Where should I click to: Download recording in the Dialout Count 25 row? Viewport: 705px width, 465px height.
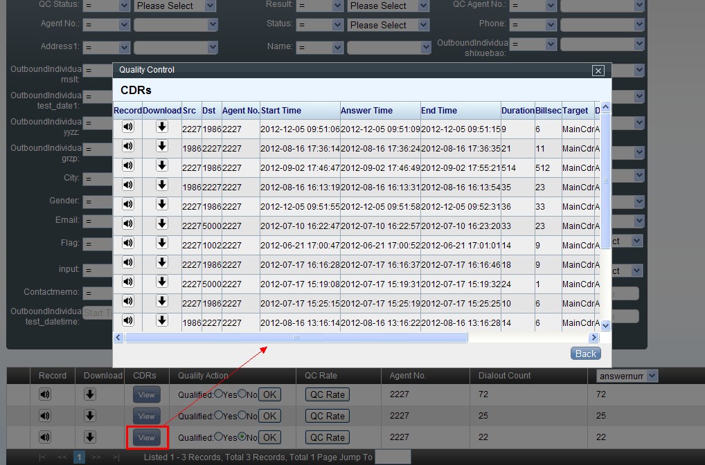coord(89,415)
